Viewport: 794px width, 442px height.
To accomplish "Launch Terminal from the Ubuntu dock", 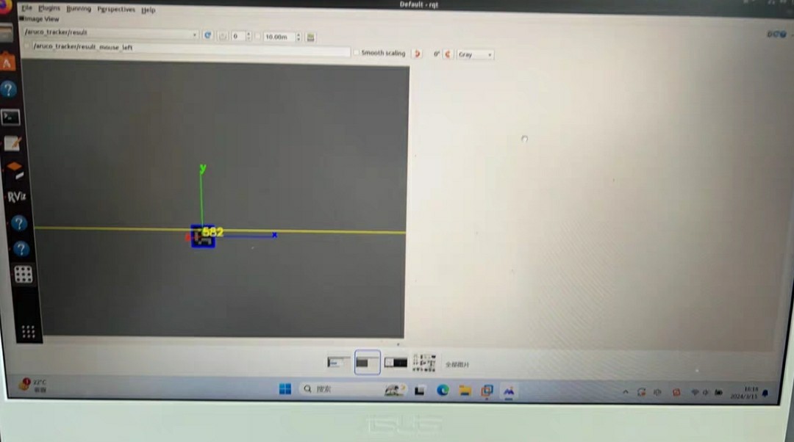I will click(10, 117).
